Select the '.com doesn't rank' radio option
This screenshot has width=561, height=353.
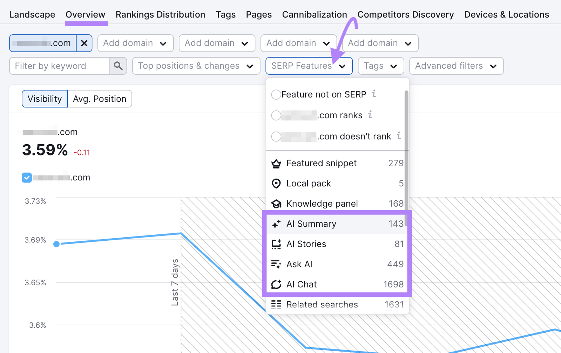click(x=276, y=136)
